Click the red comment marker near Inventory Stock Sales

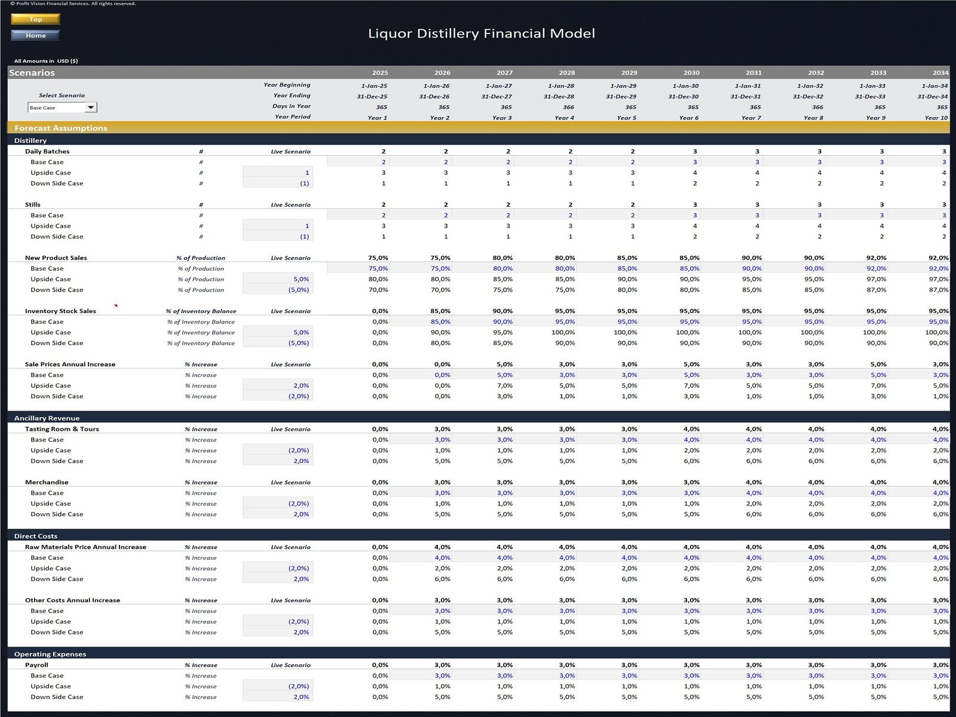(x=115, y=306)
